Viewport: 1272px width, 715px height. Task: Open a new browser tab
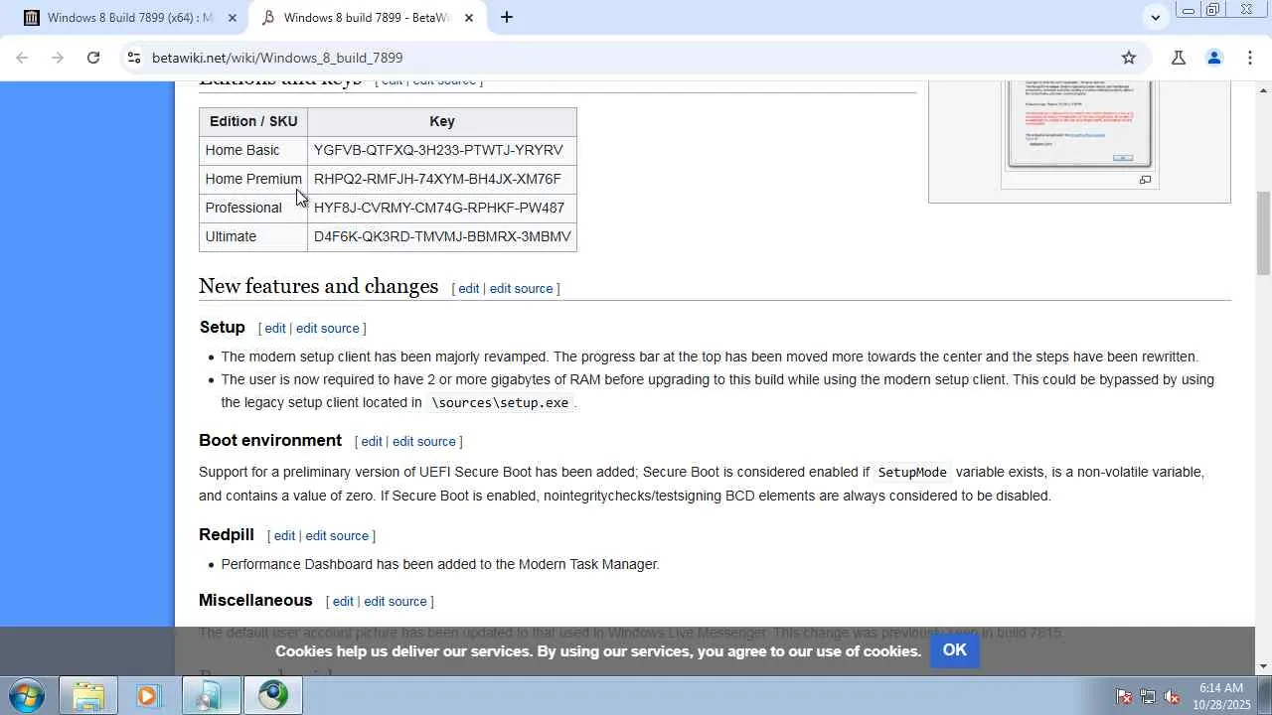click(507, 17)
